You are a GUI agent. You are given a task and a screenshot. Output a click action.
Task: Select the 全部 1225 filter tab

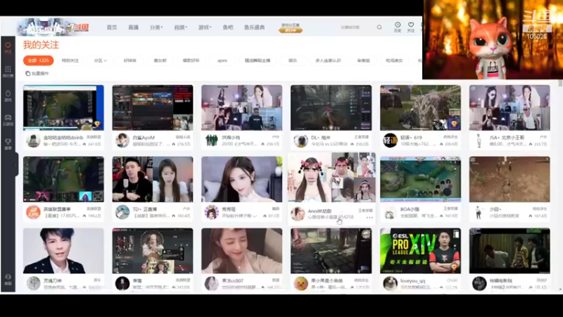pyautogui.click(x=39, y=61)
